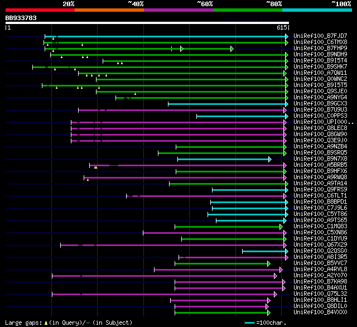Open the UniRef100_A9NZB4 entry
The height and width of the screenshot is (327, 357).
[x=320, y=147]
